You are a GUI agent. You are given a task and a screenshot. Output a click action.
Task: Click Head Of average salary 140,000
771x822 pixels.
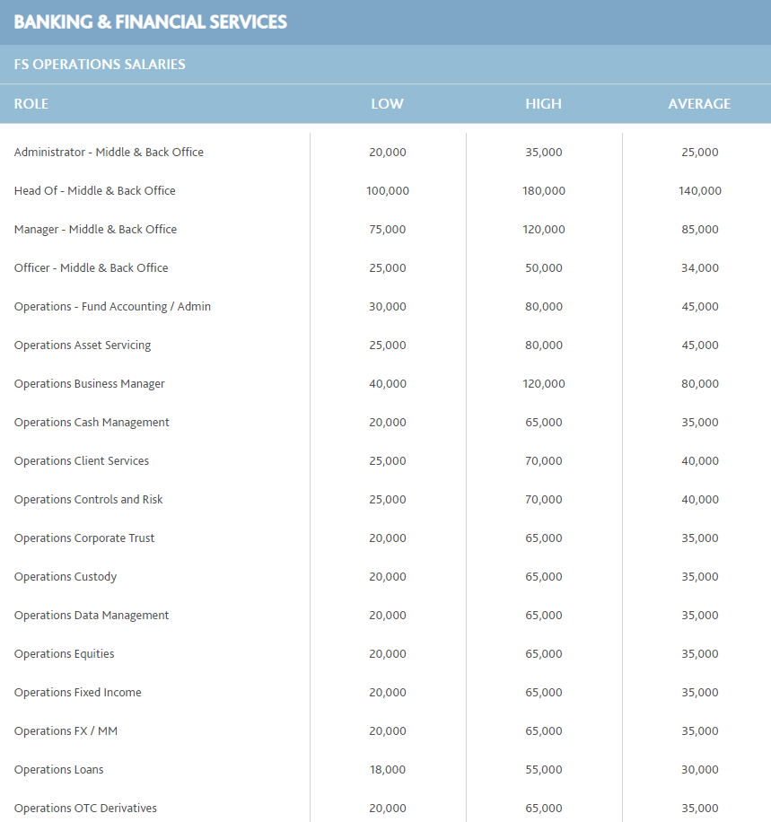point(700,191)
